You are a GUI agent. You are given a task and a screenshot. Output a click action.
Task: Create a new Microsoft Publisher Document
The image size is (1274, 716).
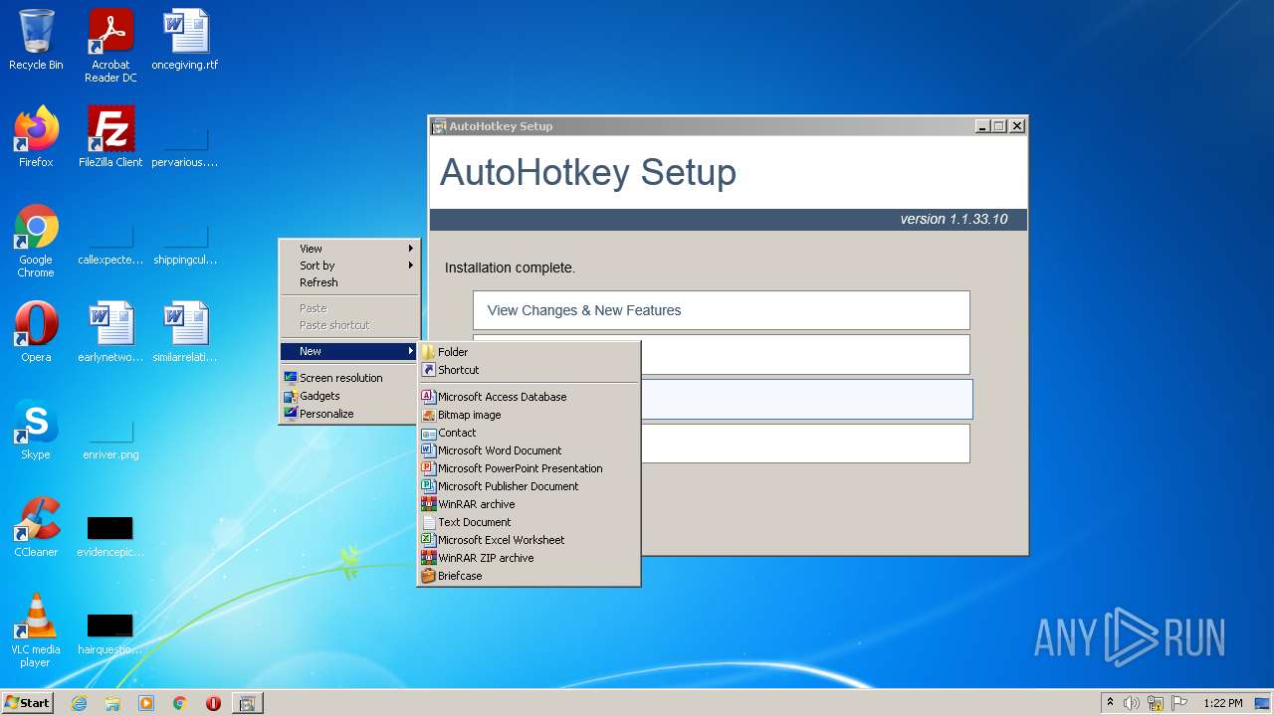pos(529,486)
